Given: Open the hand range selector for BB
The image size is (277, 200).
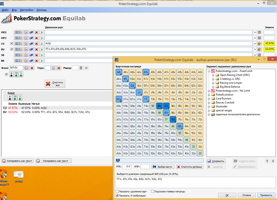Looking at the screenshot, I should point(18,61).
